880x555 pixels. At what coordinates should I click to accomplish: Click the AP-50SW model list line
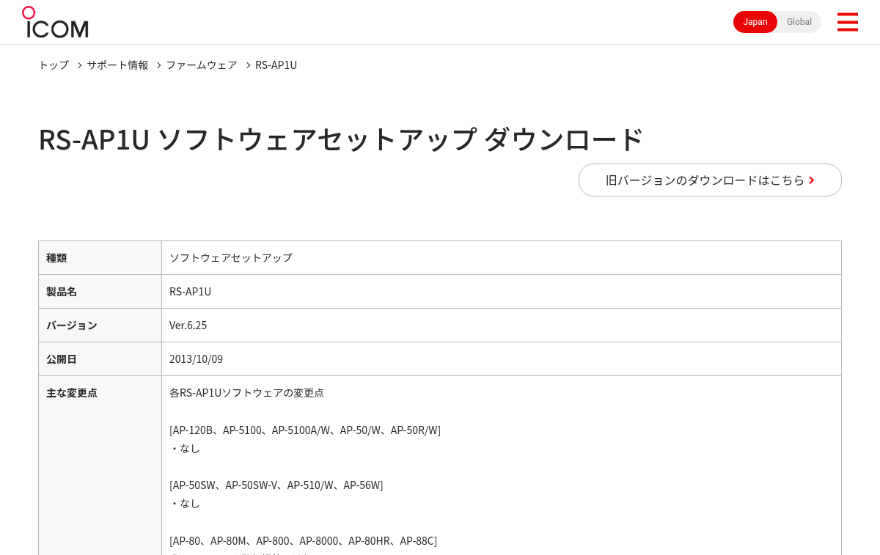pos(276,485)
